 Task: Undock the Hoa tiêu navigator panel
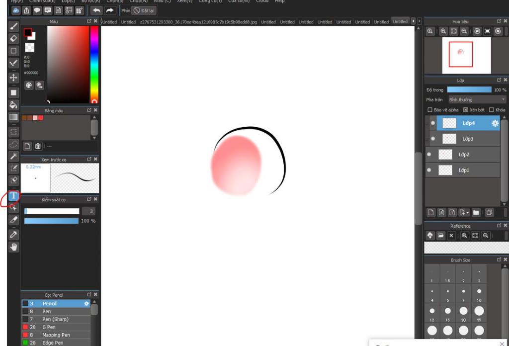(499, 21)
